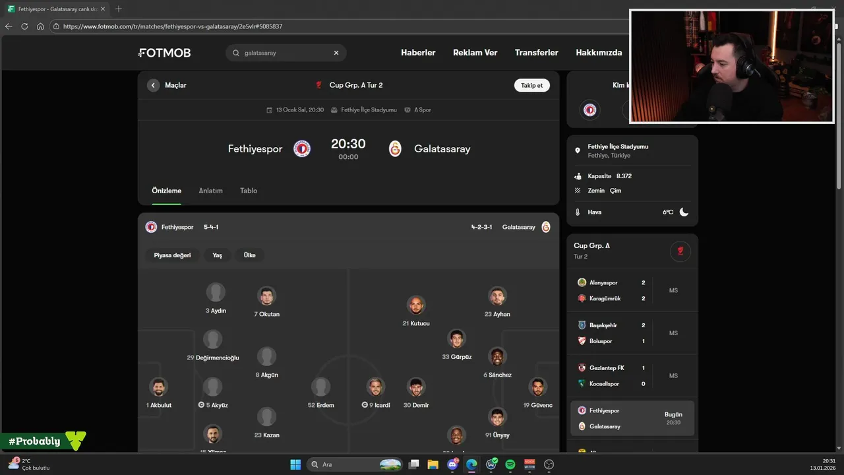Click the stadium location pin icon
Image resolution: width=844 pixels, height=475 pixels.
tap(578, 150)
